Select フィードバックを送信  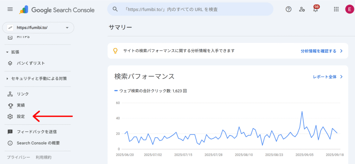[x=37, y=132]
